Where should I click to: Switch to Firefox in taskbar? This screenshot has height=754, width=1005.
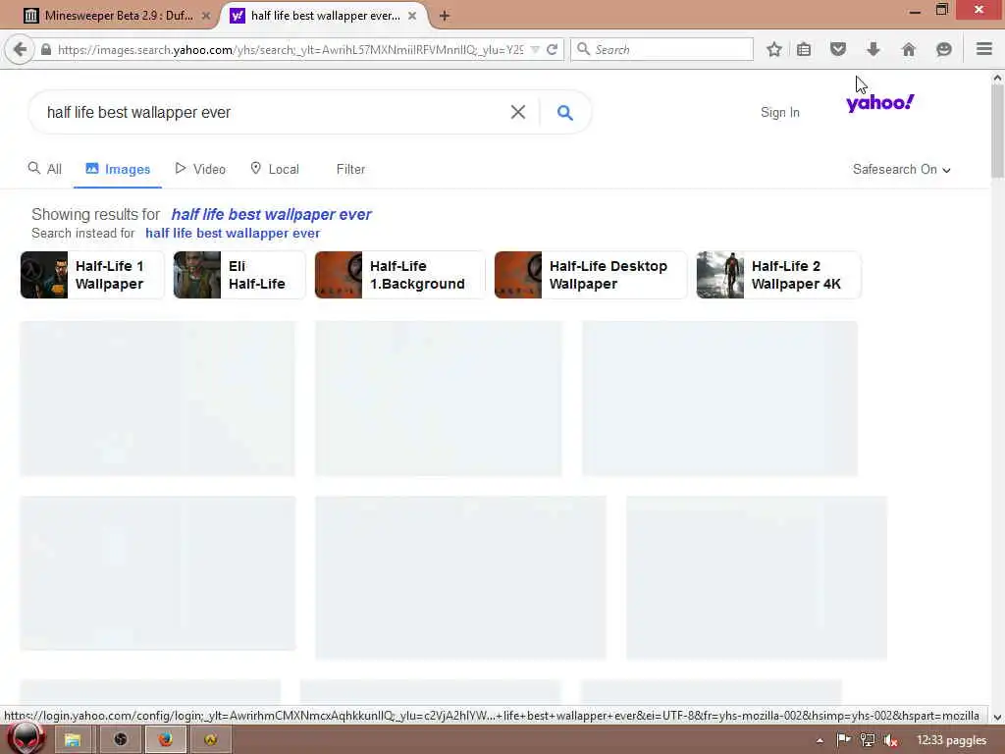[x=166, y=740]
